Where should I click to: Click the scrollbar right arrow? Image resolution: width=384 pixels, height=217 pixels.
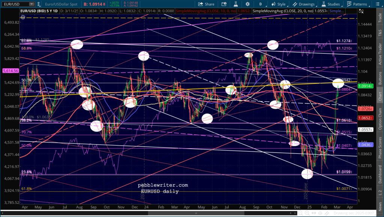[295, 213]
